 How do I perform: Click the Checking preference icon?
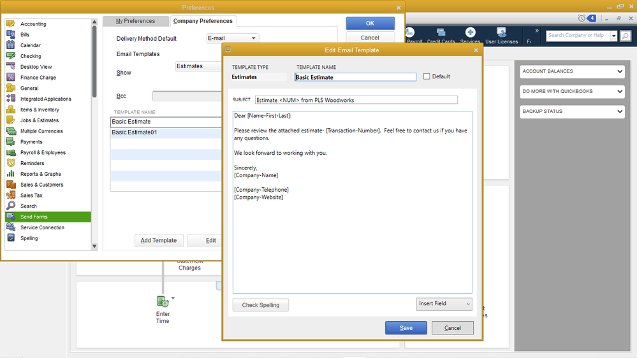[11, 56]
